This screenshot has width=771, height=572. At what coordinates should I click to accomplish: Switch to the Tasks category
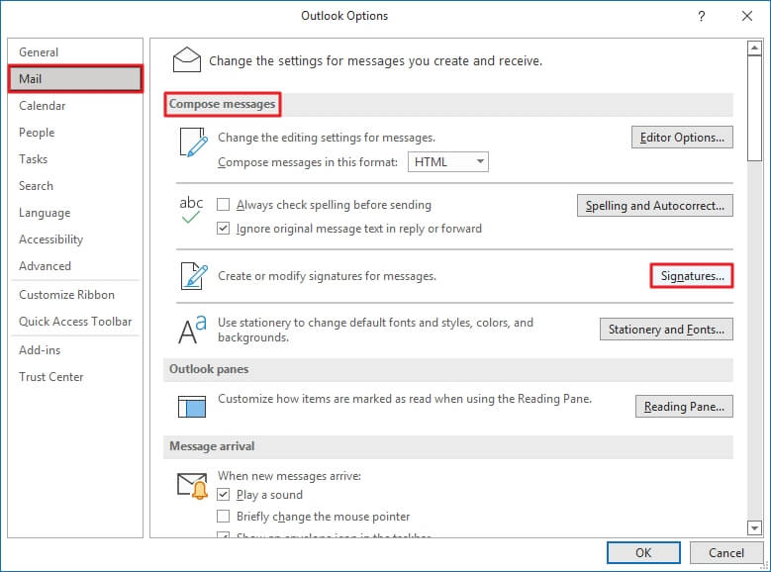click(75, 159)
